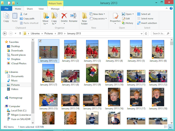Uncheck the January 2013 (1) checkbox
175x131 pixels.
tap(40, 41)
